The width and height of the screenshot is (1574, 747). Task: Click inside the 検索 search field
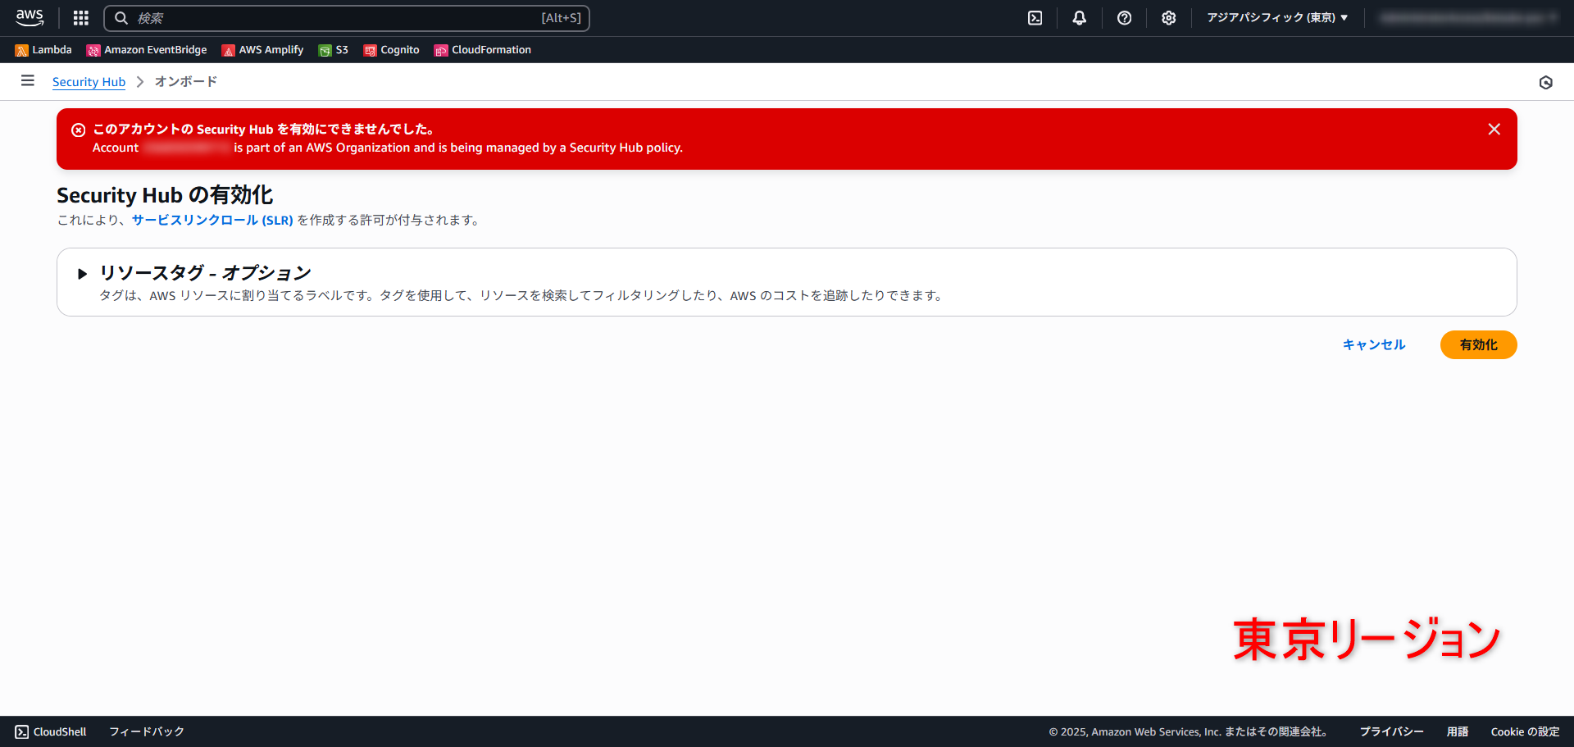pos(346,18)
